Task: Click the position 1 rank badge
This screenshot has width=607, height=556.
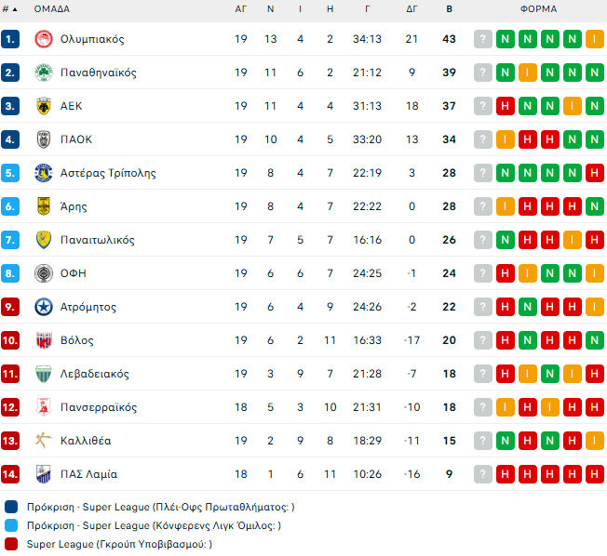Action: (x=10, y=39)
